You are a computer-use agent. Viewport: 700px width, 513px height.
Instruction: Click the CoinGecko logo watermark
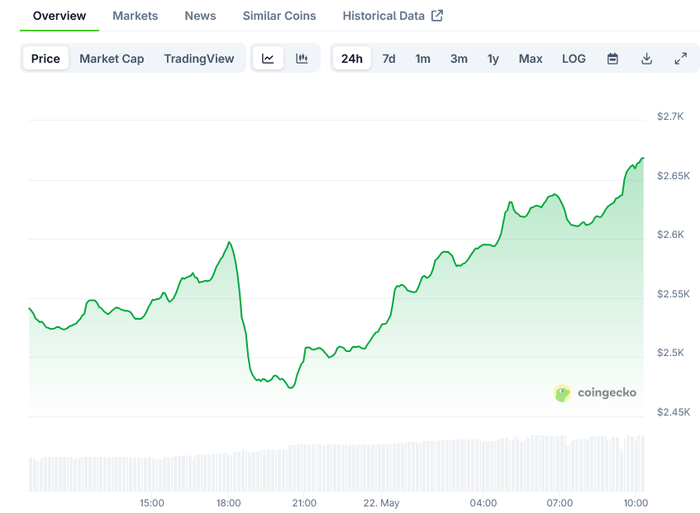click(595, 393)
